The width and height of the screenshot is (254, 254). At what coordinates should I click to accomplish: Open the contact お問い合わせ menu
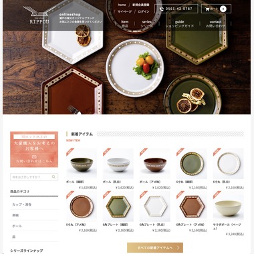(x=215, y=23)
